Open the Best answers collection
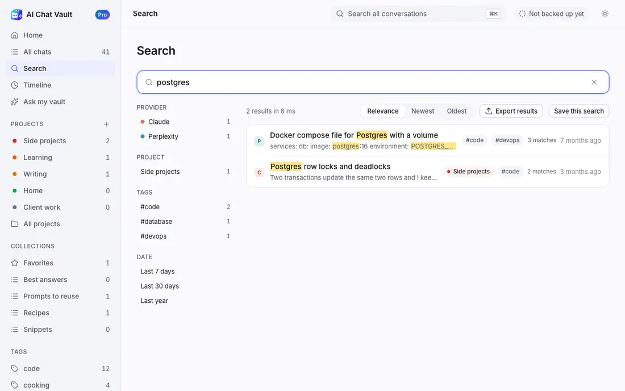 coord(60,280)
